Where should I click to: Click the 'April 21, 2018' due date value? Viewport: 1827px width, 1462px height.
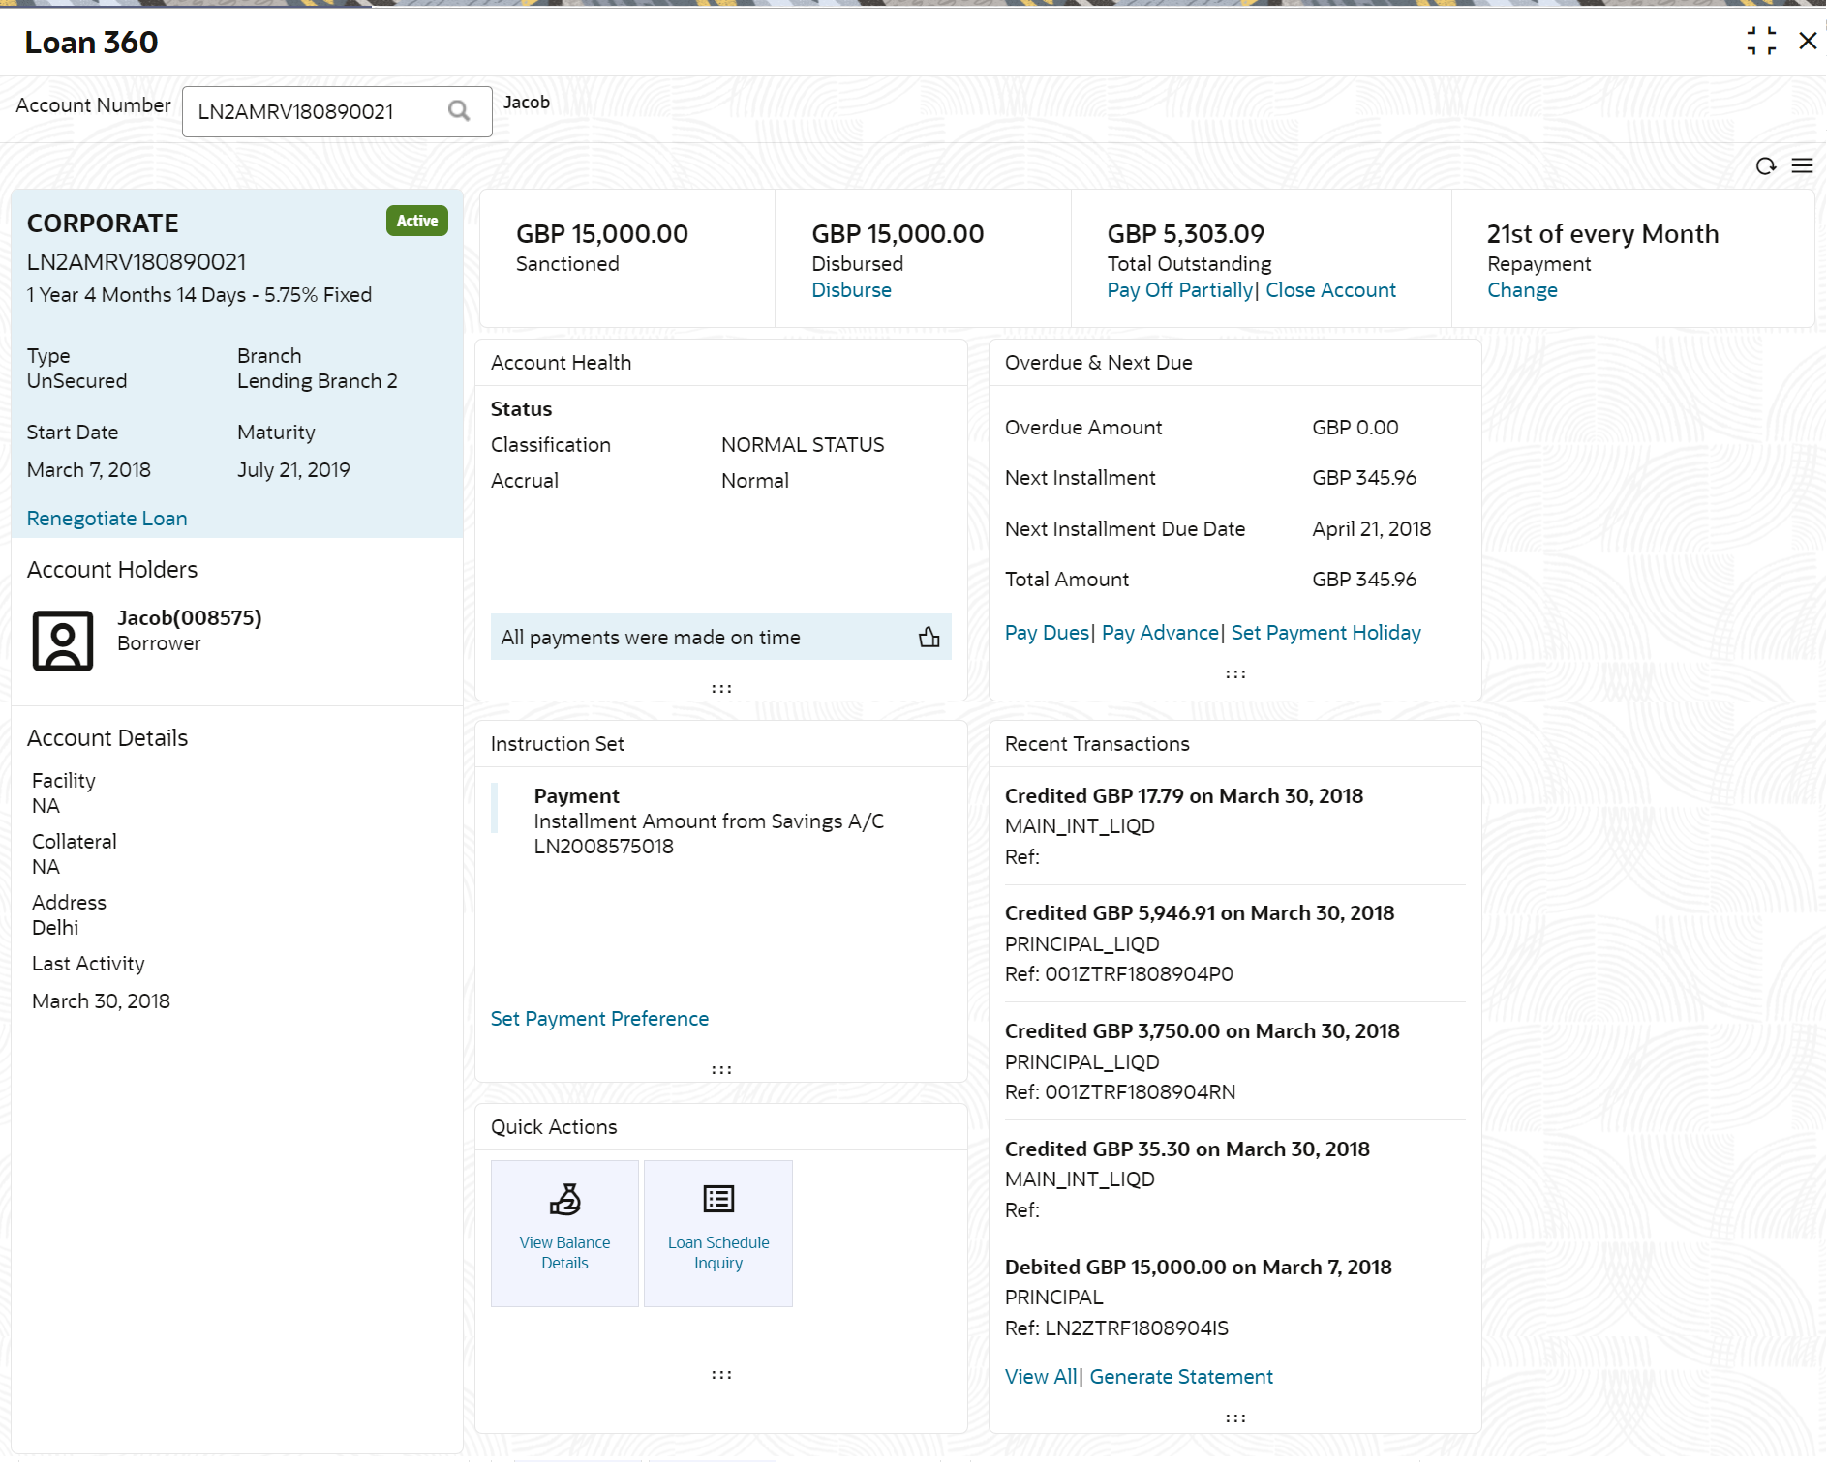[1371, 529]
